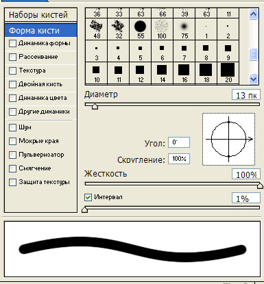Click the Угол angle input field
This screenshot has height=284, width=264.
coord(179,142)
